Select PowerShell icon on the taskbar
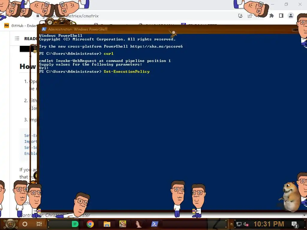307x230 pixels. pyautogui.click(x=154, y=224)
